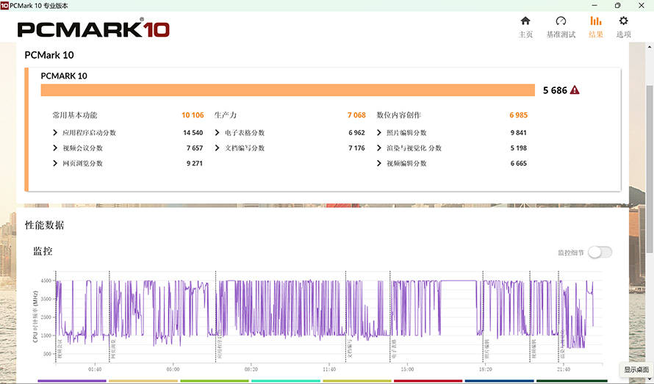Click the 视频会议 marker in the chart
The height and width of the screenshot is (384, 654).
60,349
